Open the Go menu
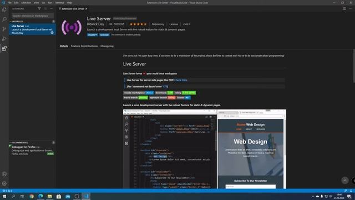 tap(43, 3)
